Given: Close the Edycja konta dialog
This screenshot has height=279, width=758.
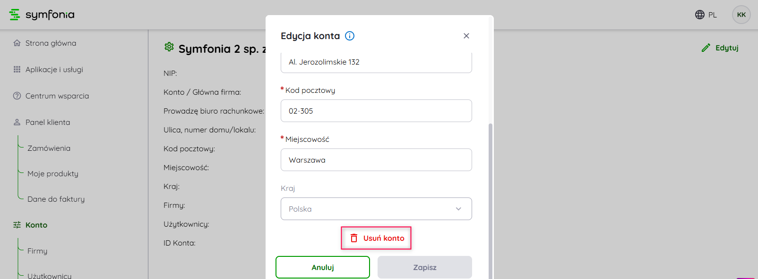Looking at the screenshot, I should pyautogui.click(x=466, y=36).
